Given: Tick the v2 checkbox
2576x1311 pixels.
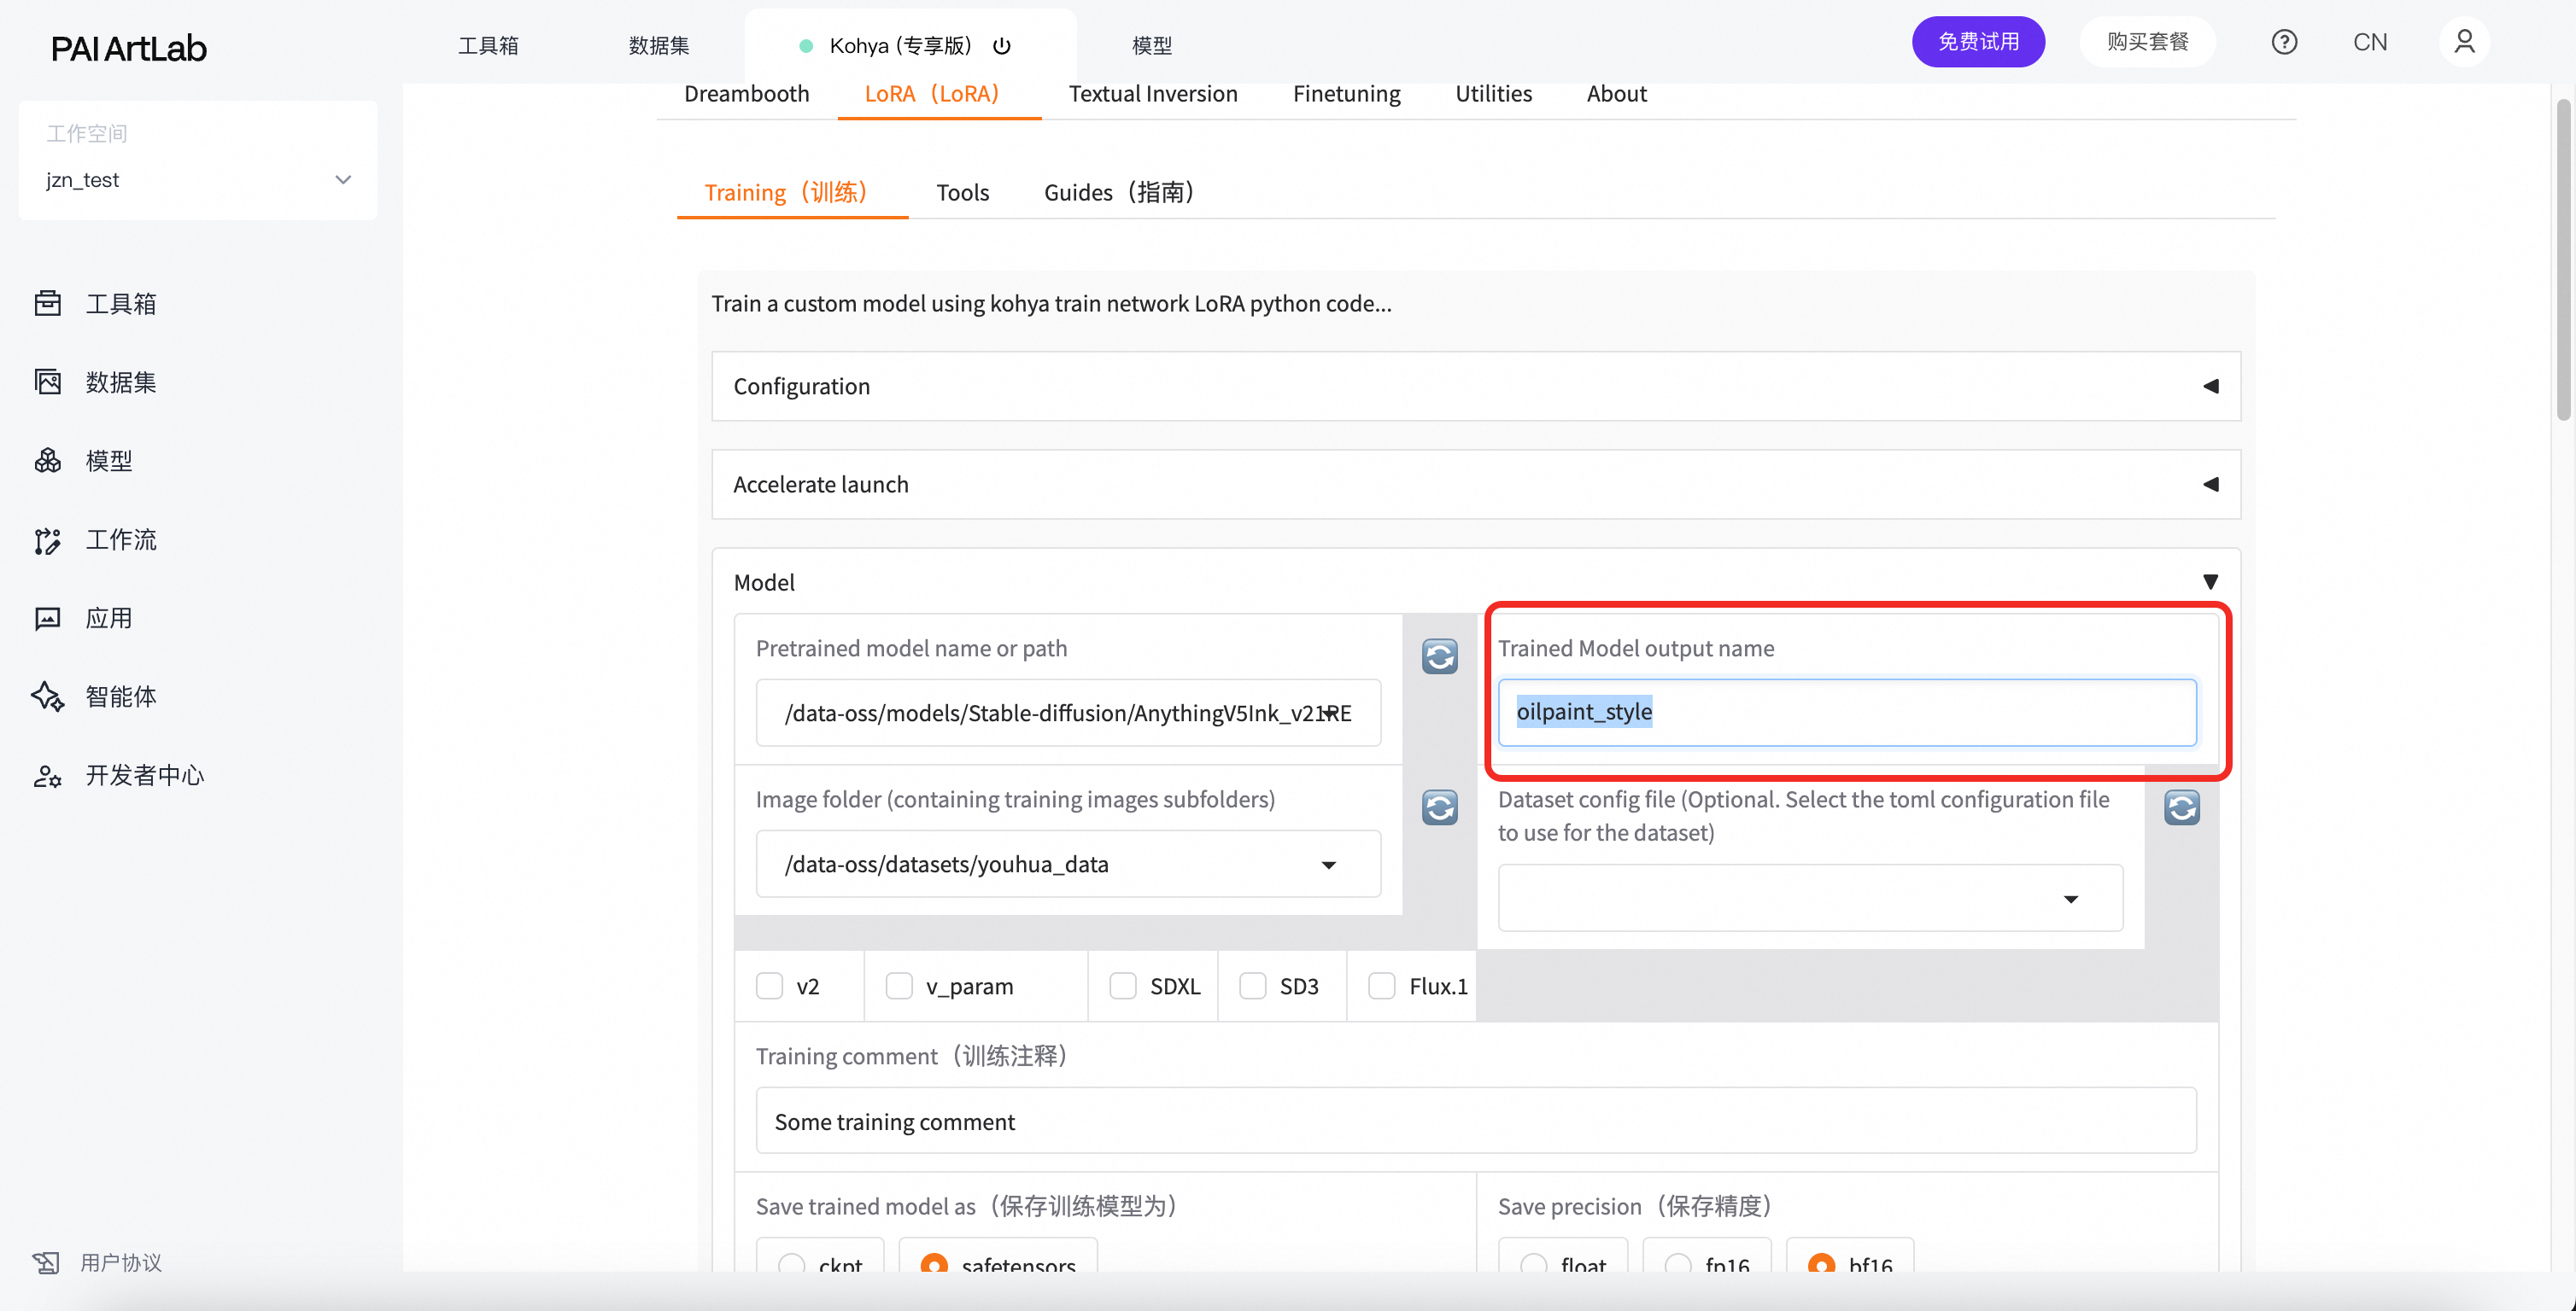Looking at the screenshot, I should tap(769, 987).
